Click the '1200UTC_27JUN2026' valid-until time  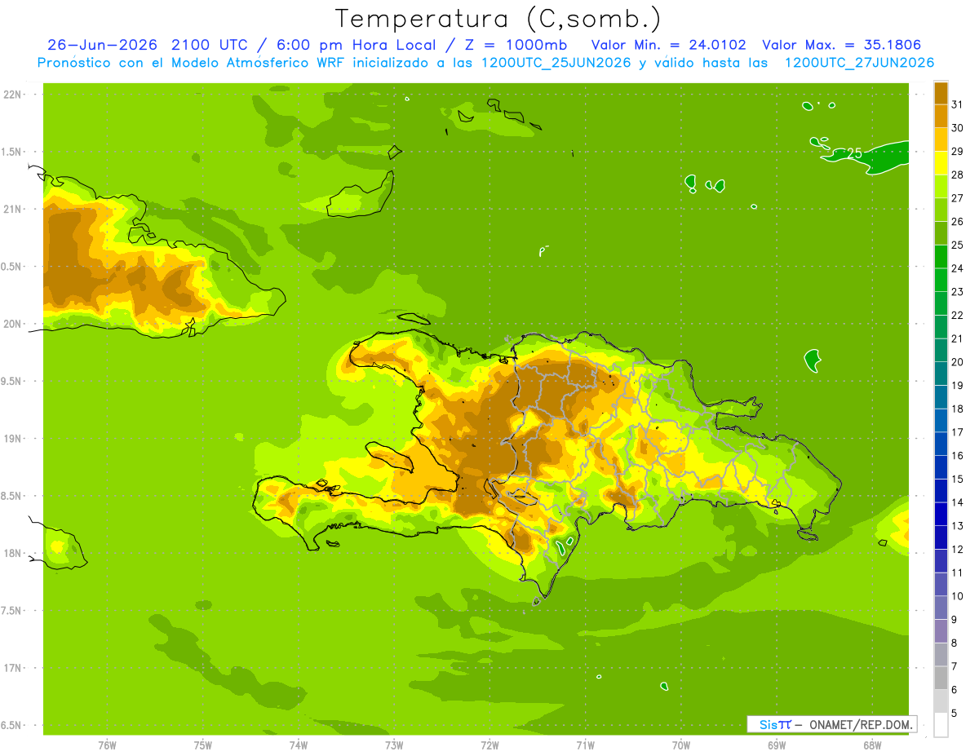[x=858, y=63]
